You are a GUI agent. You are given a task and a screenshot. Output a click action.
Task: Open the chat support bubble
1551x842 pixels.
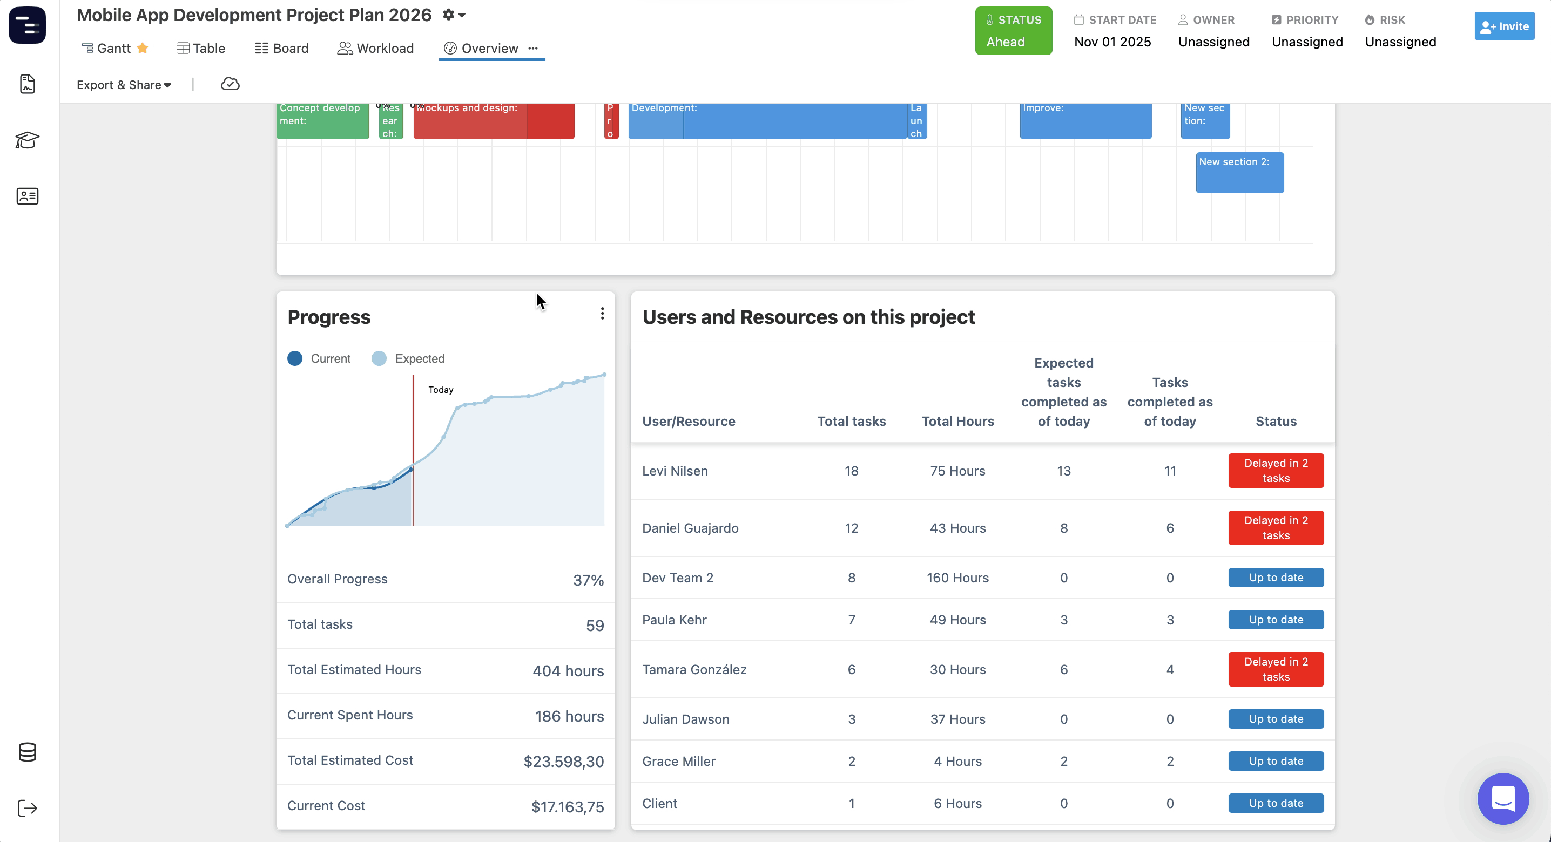click(x=1503, y=799)
